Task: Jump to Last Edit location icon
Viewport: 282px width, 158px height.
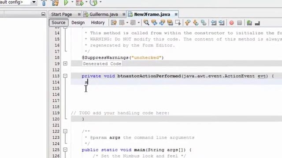Action: click(114, 22)
